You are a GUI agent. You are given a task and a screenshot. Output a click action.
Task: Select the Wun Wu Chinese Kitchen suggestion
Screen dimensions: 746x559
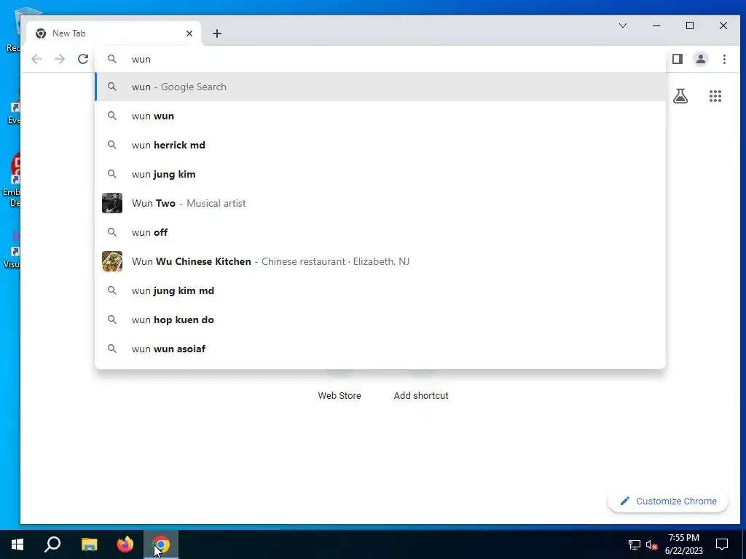click(x=380, y=261)
